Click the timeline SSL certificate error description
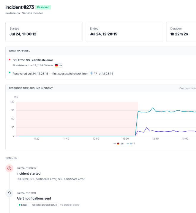Image resolution: width=196 pixels, height=213 pixels. click(50, 179)
